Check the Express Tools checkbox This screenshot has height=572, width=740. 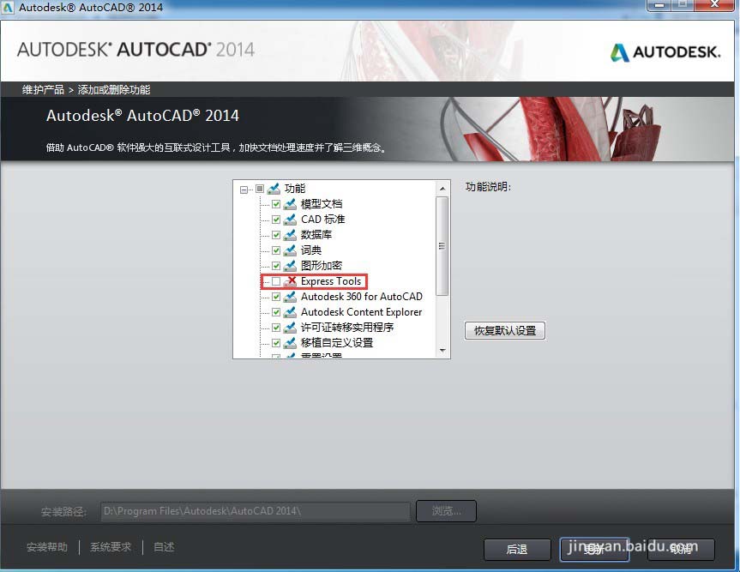tap(276, 281)
